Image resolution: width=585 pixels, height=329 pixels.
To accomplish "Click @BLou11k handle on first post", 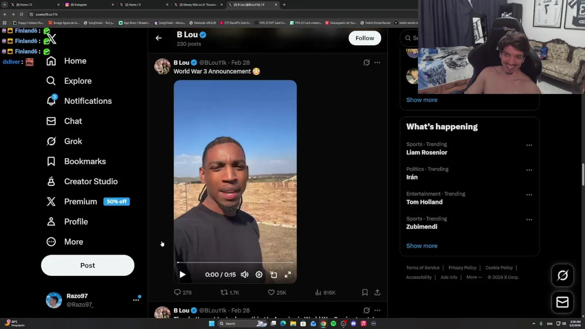I will (x=213, y=63).
